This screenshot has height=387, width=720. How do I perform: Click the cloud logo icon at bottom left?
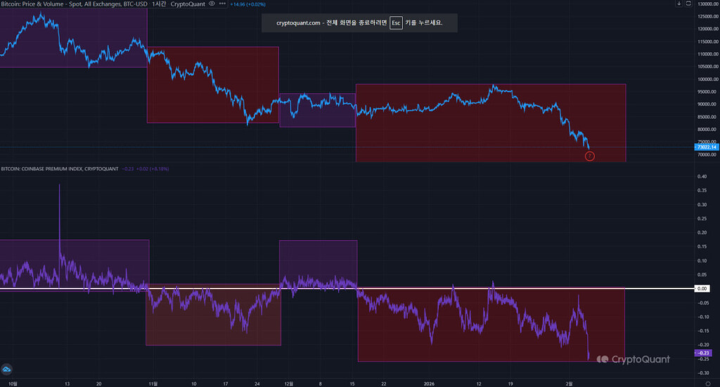click(7, 368)
